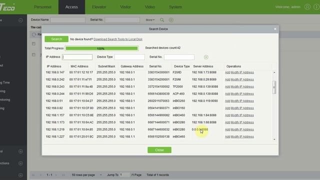Click the IP Address column header
This screenshot has width=320, height=180.
click(x=54, y=66)
